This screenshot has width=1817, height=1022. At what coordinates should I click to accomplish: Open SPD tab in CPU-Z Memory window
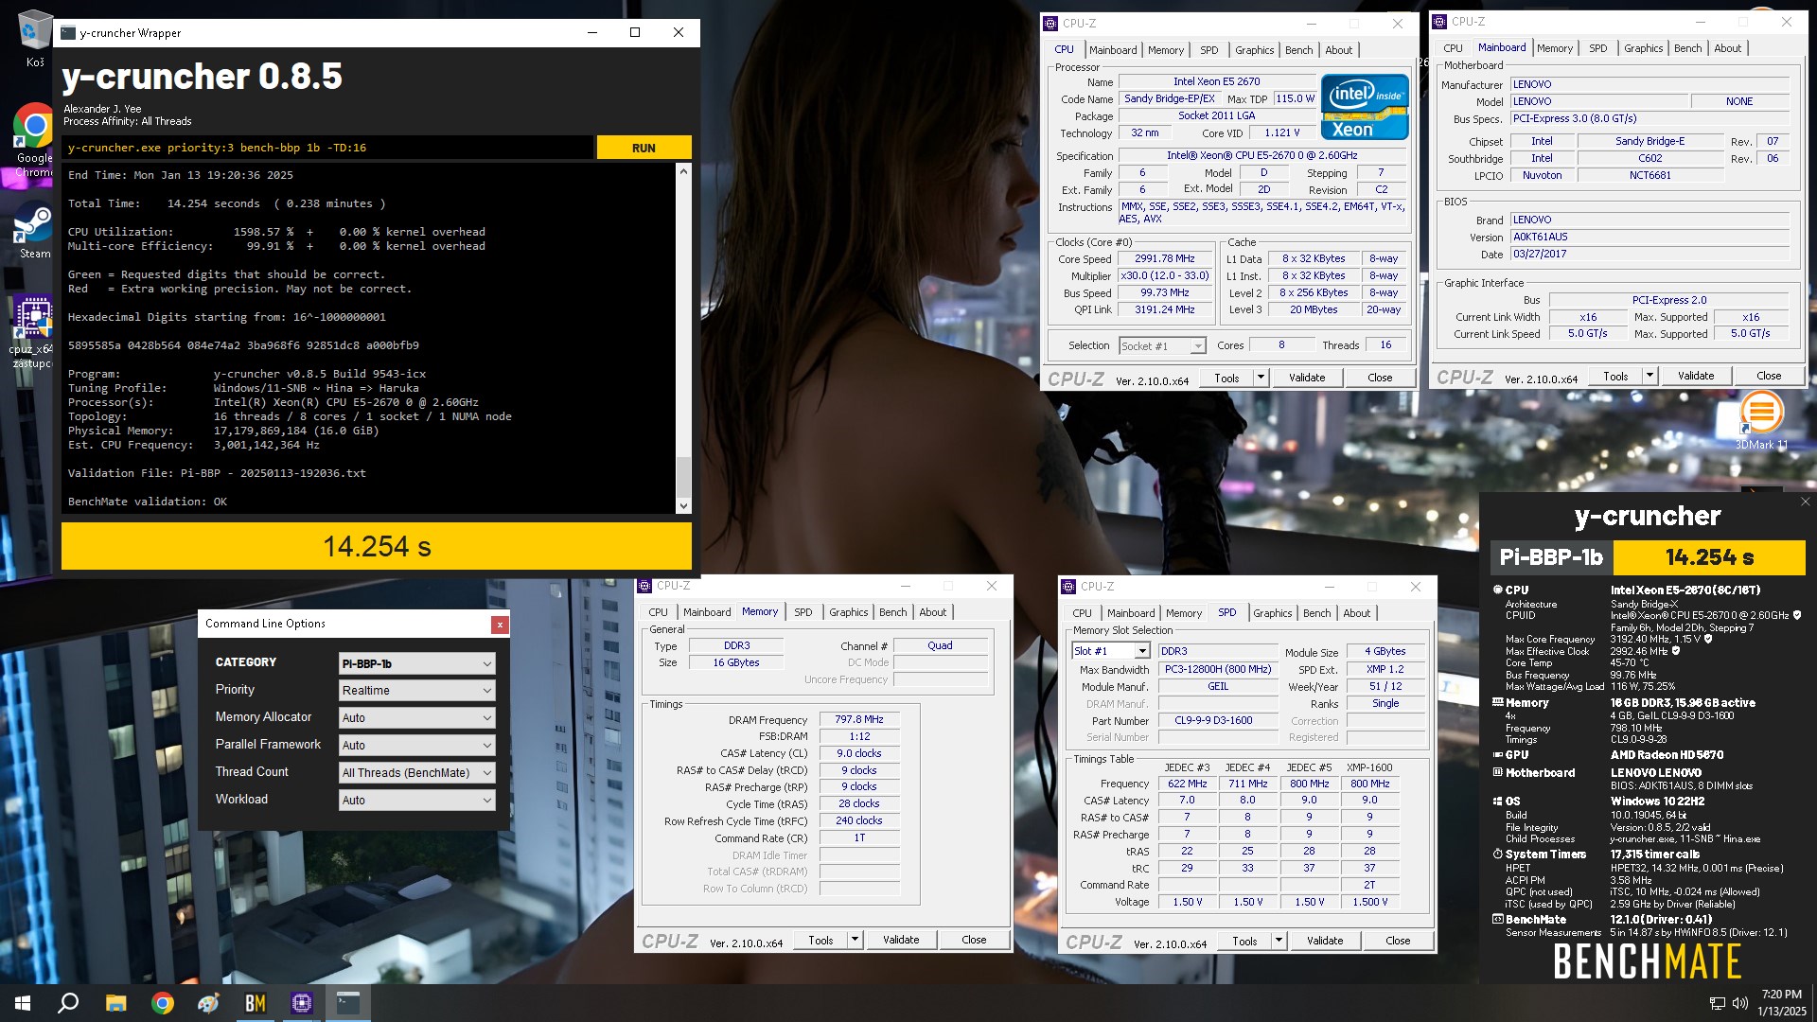pos(803,612)
